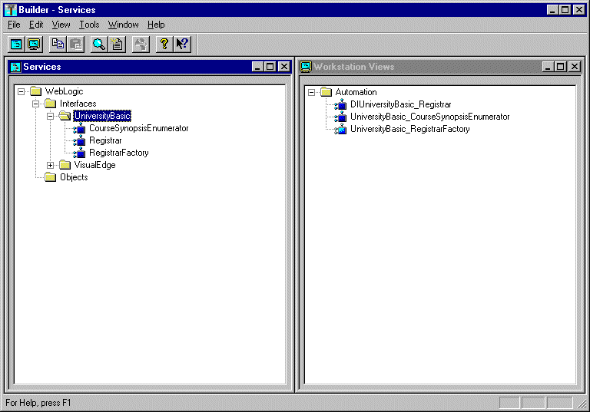This screenshot has width=590, height=412.
Task: Click the VisualEdge folder icon
Action: point(65,165)
